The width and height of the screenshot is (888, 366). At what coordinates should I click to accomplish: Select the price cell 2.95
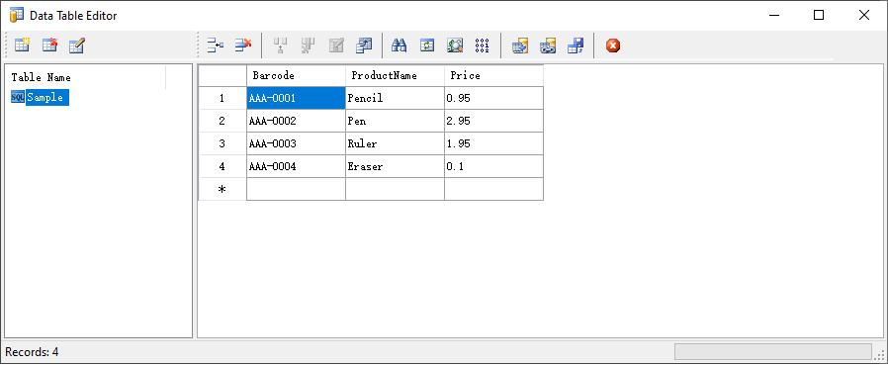pyautogui.click(x=493, y=121)
